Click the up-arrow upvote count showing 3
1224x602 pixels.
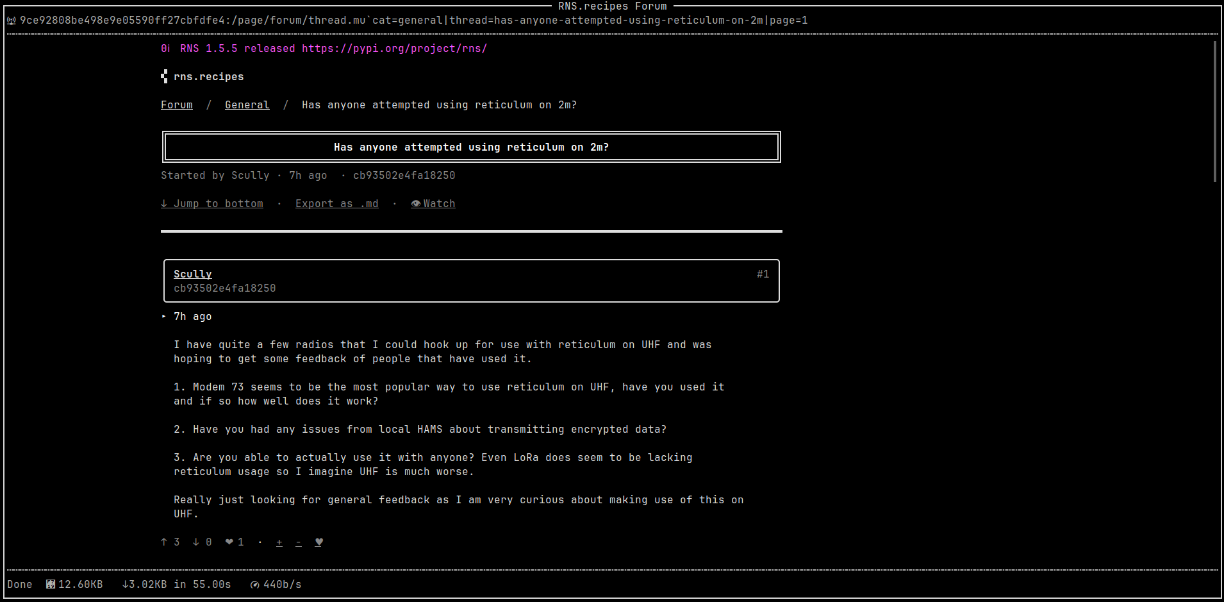(x=170, y=542)
